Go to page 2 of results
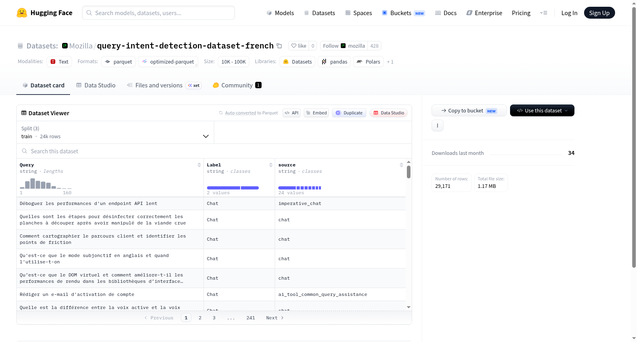637x342 pixels. [x=200, y=318]
